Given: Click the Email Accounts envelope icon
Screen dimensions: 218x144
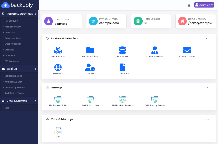Looking at the screenshot, I should click(x=187, y=51).
